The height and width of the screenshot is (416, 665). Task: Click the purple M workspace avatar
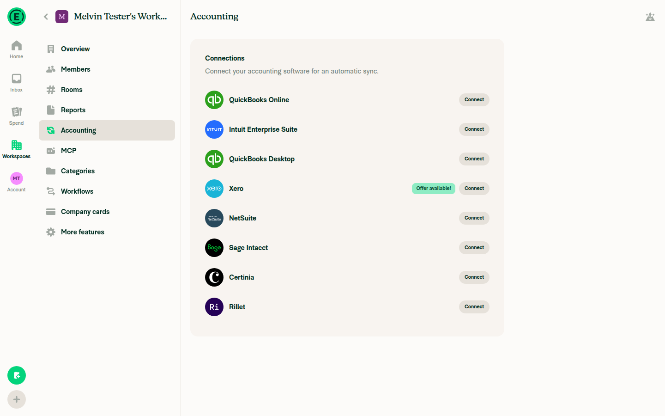point(62,17)
